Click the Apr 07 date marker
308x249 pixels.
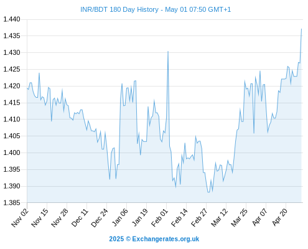[x=259, y=217]
